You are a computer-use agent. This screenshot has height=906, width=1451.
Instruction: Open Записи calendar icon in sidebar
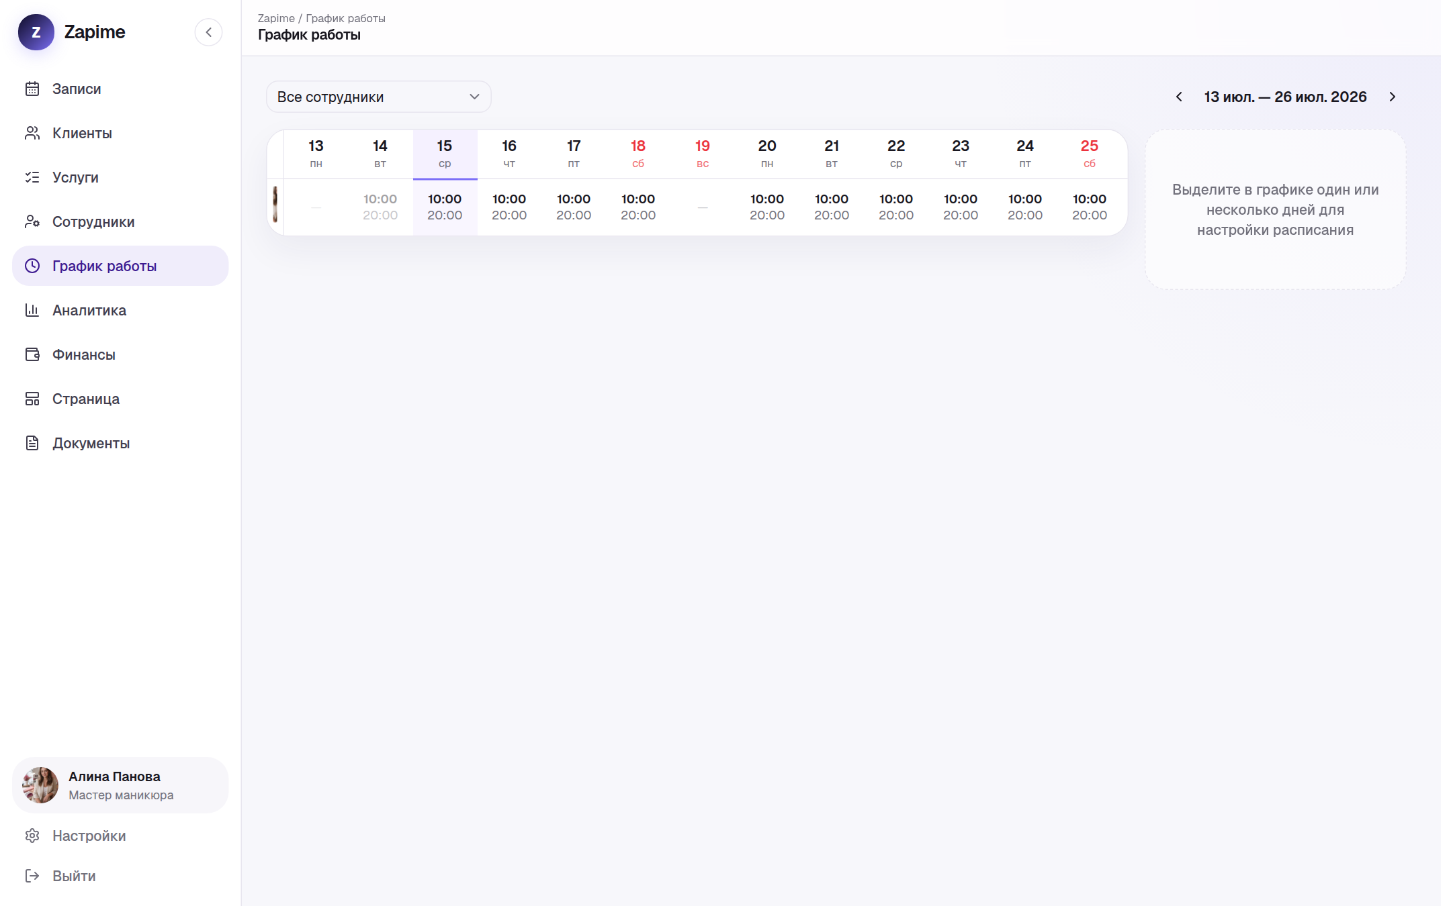tap(32, 89)
